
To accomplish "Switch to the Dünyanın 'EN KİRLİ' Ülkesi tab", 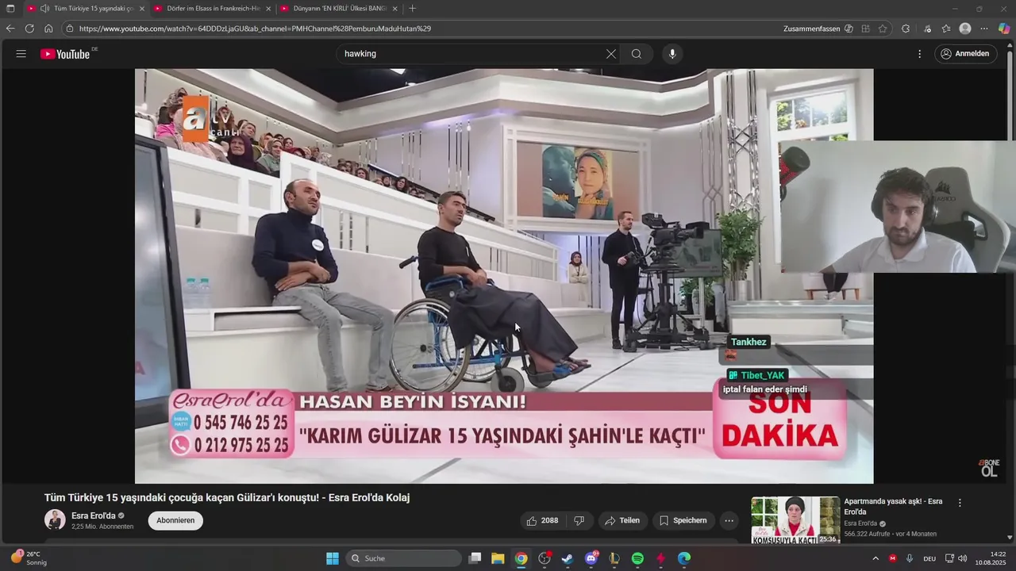I will 339,9.
